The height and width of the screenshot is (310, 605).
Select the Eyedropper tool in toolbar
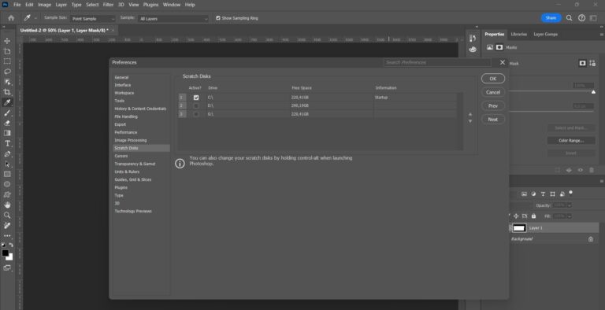7,102
